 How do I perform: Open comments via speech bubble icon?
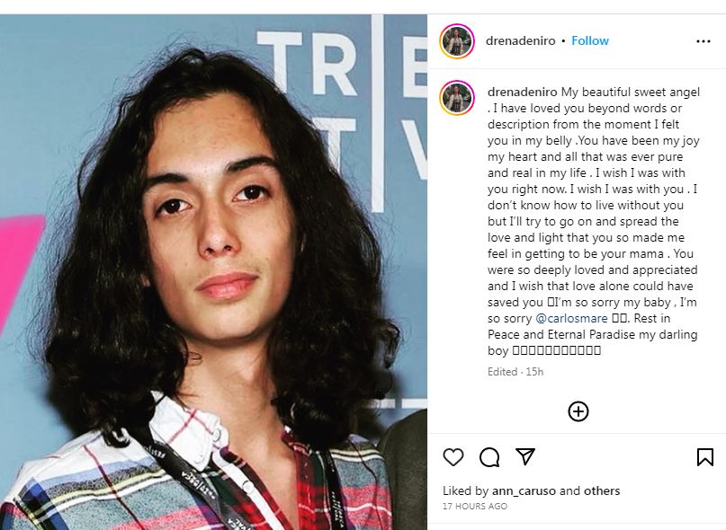(x=489, y=457)
